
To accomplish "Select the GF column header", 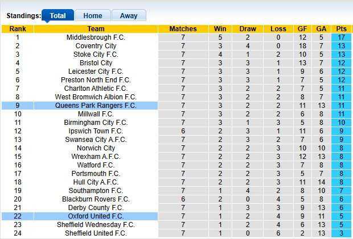I will (302, 29).
